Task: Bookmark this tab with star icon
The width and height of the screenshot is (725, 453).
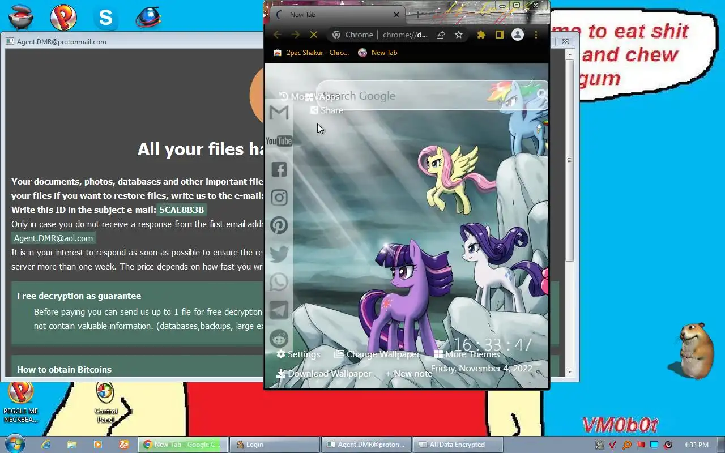Action: click(x=459, y=35)
